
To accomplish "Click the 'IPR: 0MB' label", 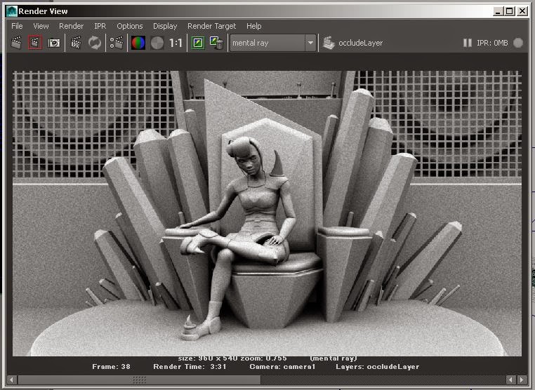I will click(492, 43).
